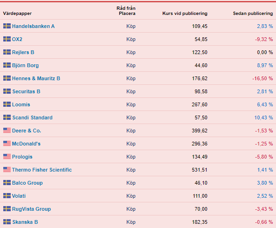Image resolution: width=276 pixels, height=228 pixels.
Task: Click the Swedish flag beside Handelsbanken A
Action: pos(7,26)
